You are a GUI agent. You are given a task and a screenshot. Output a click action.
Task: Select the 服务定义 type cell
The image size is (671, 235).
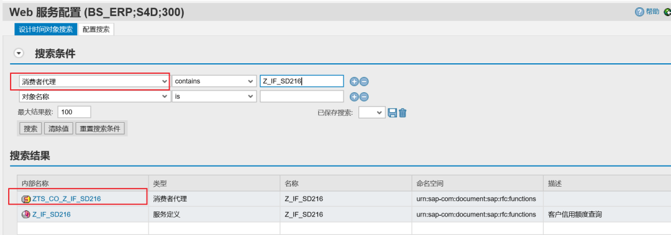pyautogui.click(x=214, y=214)
